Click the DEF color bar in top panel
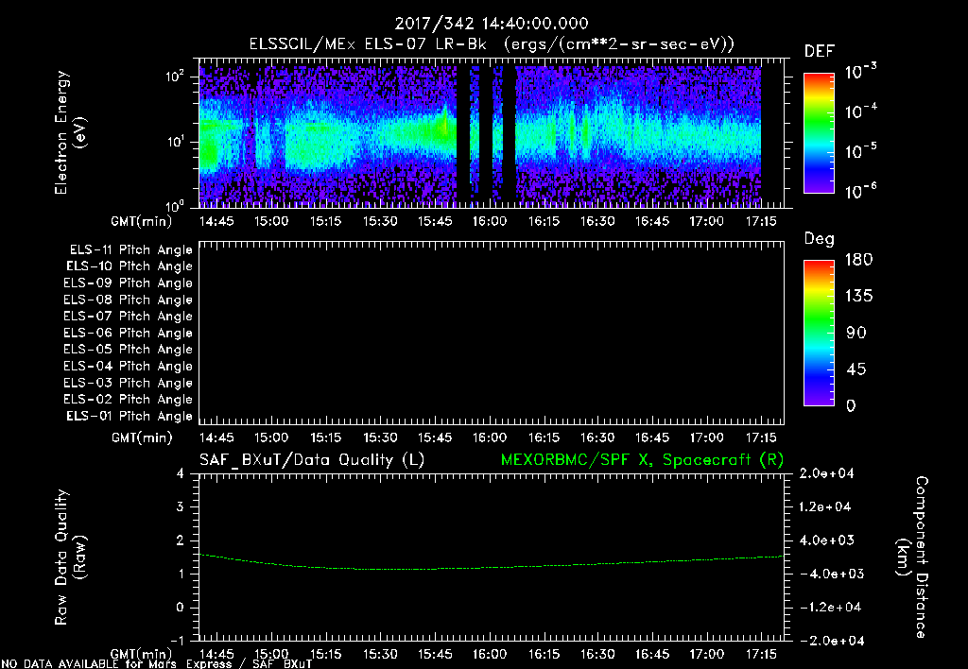The image size is (968, 669). tap(820, 133)
